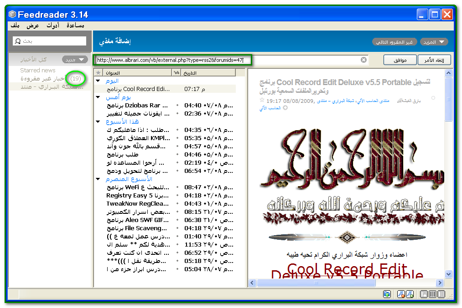
Task: Click the folder download icon in status bar
Action: coord(387,294)
